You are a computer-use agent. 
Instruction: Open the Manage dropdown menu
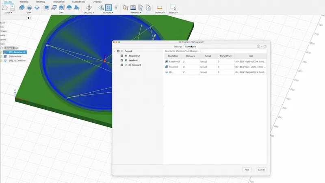click(136, 13)
